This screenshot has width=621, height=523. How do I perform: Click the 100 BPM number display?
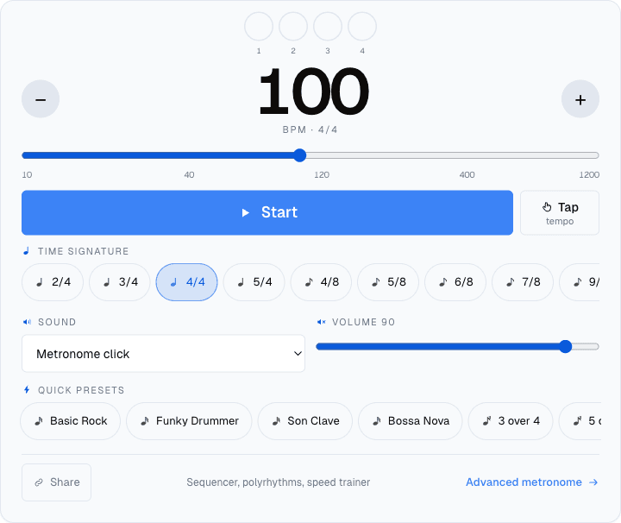point(314,91)
